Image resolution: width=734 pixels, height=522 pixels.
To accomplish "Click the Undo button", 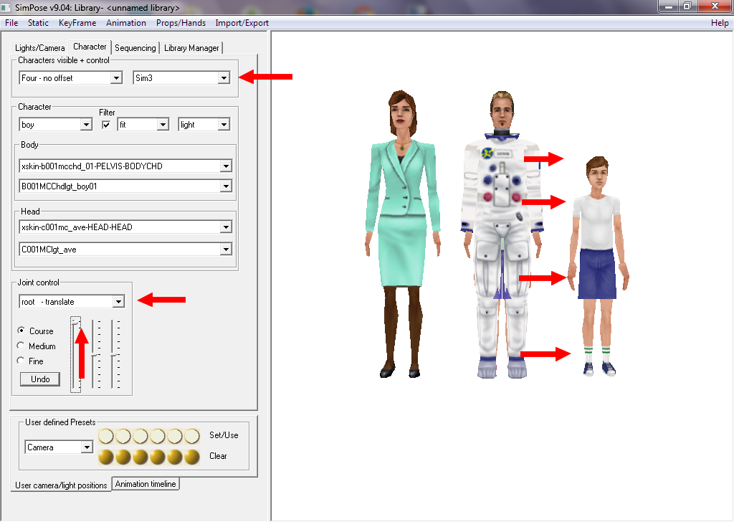I will [40, 379].
